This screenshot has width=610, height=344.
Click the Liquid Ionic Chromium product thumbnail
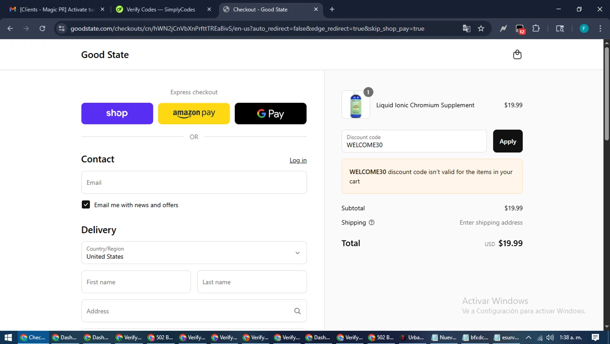pyautogui.click(x=356, y=105)
